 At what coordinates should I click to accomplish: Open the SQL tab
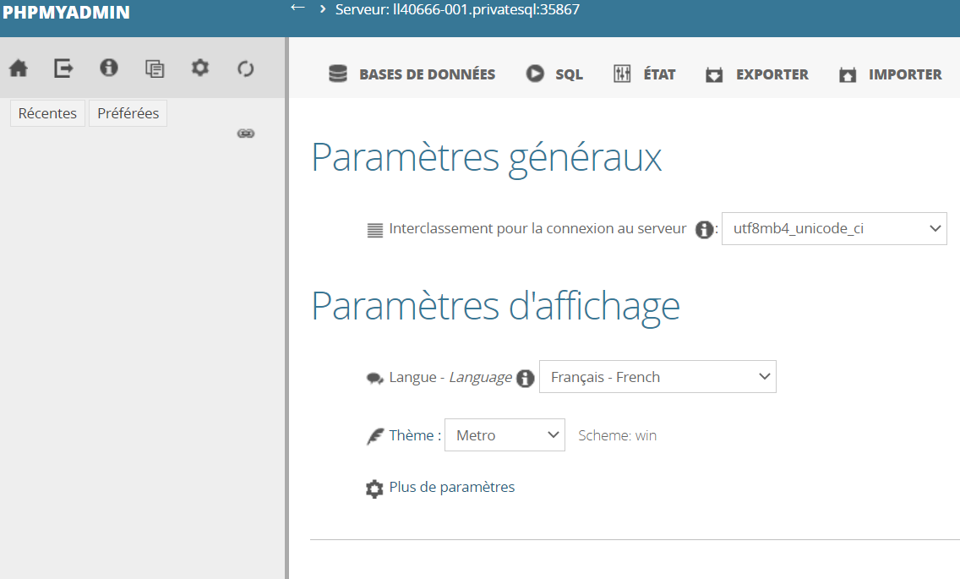(555, 74)
